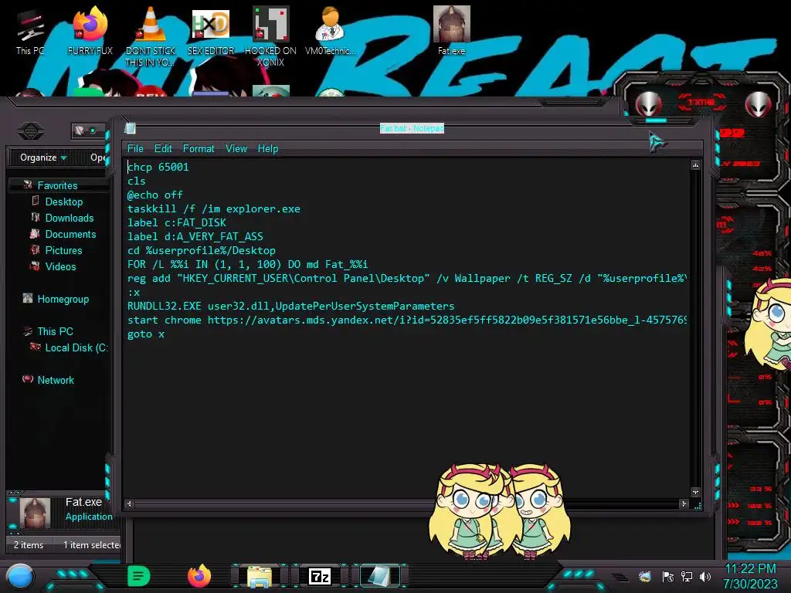The height and width of the screenshot is (593, 791).
Task: Click the Network icon in sidebar
Action: click(x=28, y=378)
